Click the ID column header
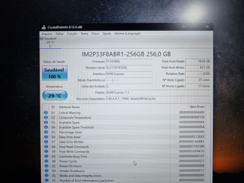This screenshot has width=244, height=183. click(x=53, y=107)
